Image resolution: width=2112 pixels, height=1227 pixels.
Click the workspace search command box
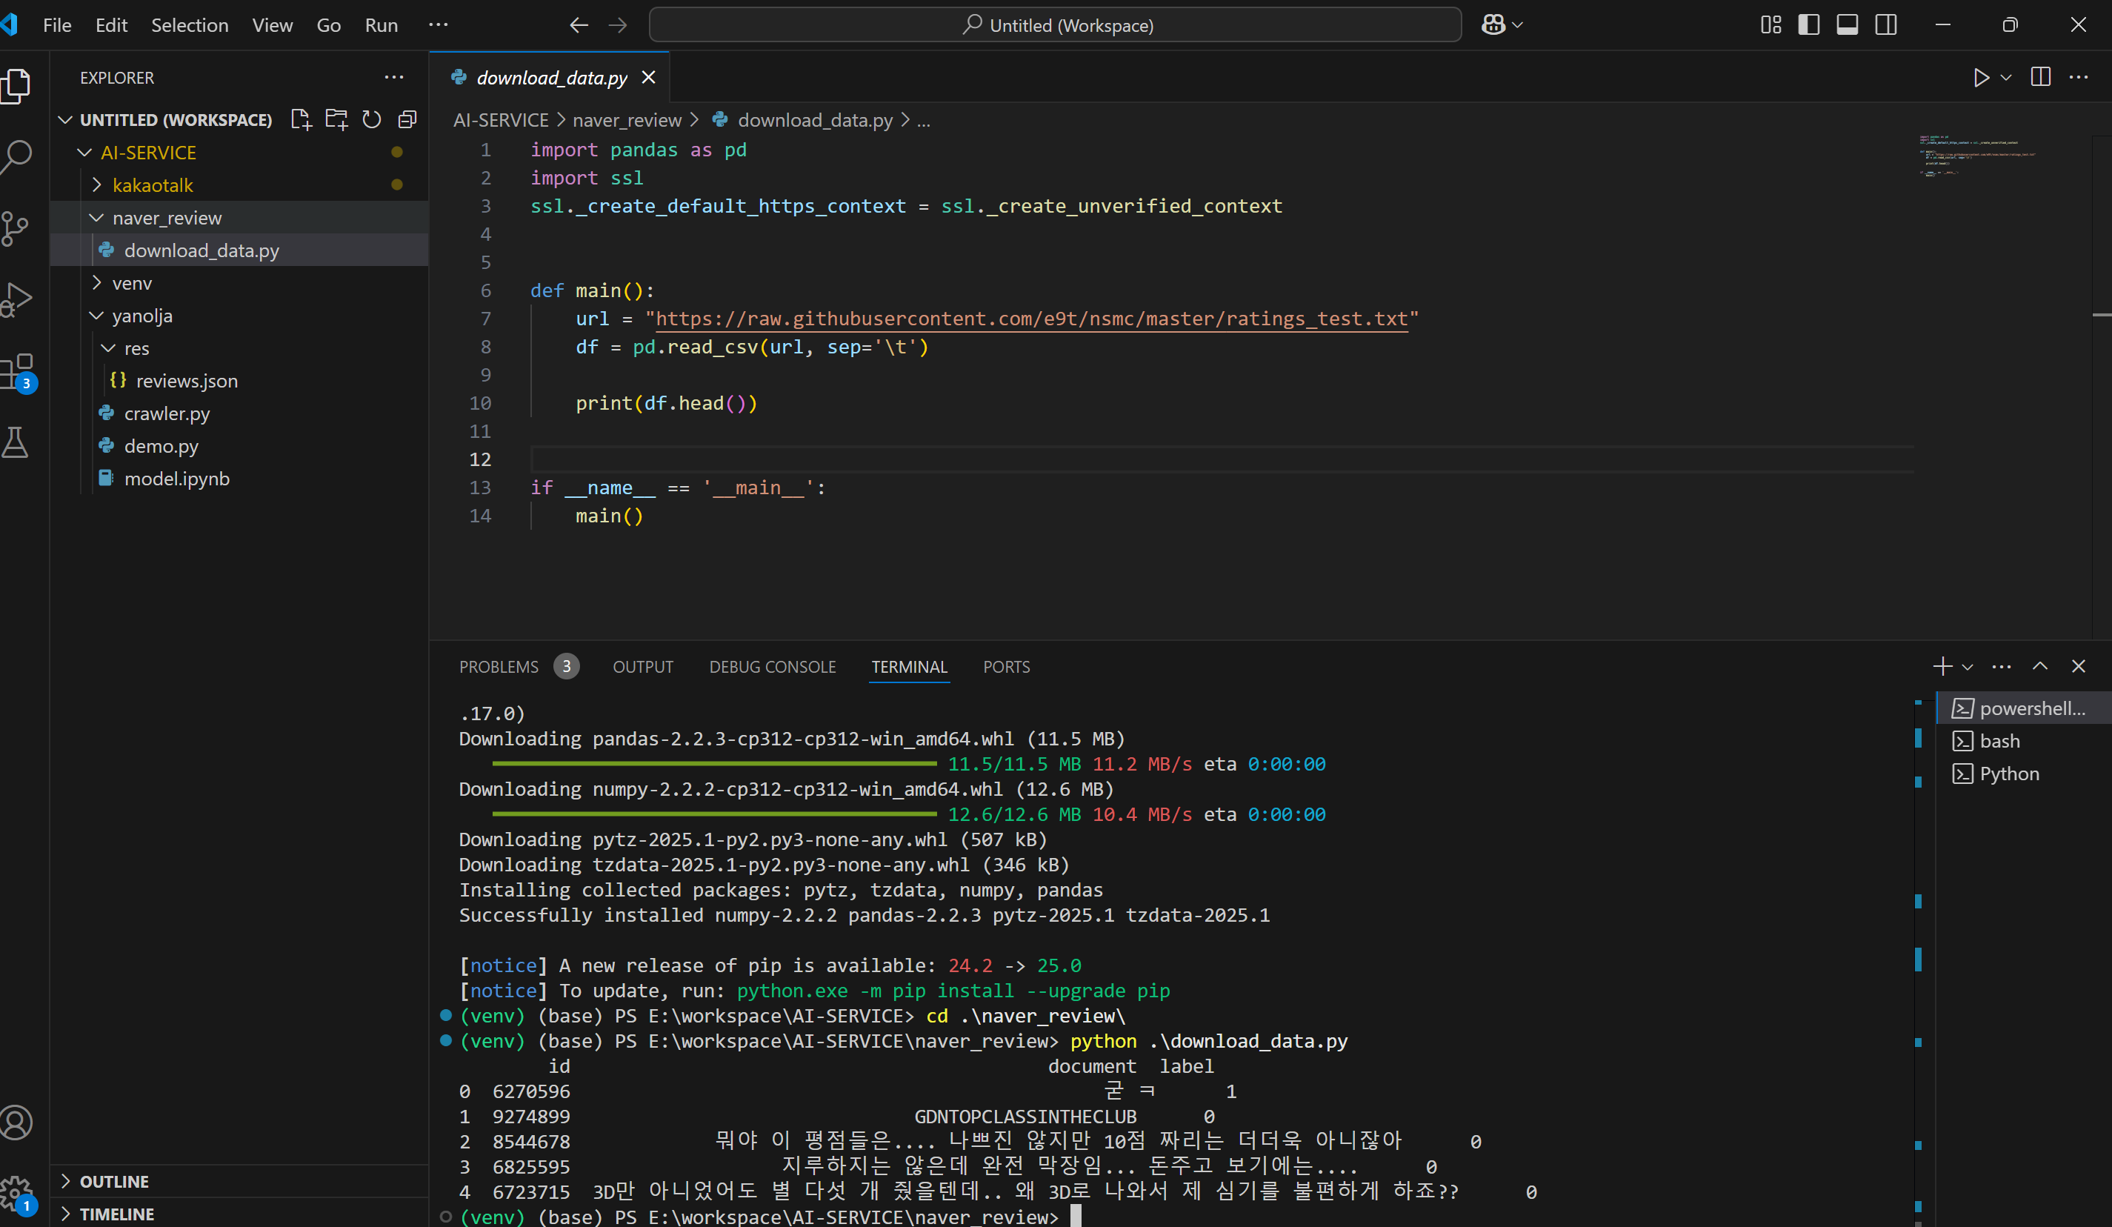click(x=1055, y=25)
